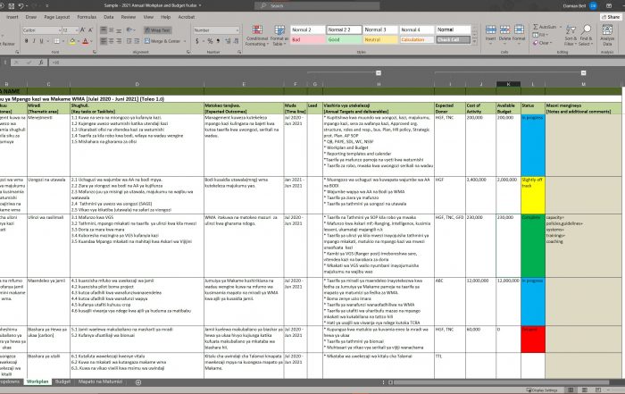Click the Center alignment icon

pos(112,41)
